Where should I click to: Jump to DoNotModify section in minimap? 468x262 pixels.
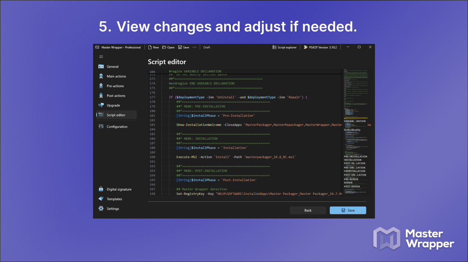[x=352, y=130]
